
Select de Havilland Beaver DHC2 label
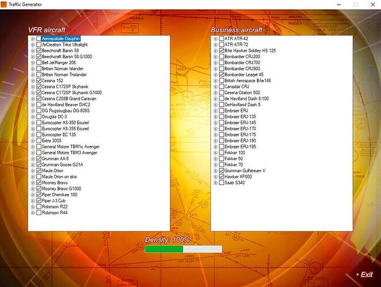(66, 104)
